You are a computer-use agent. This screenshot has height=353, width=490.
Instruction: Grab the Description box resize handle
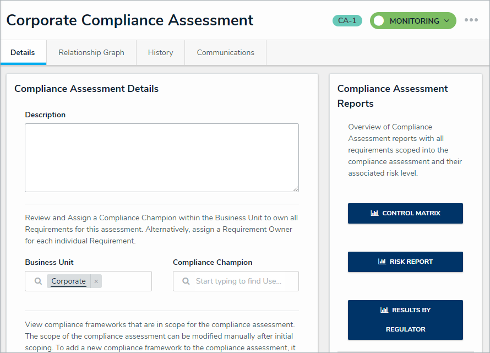coord(296,189)
